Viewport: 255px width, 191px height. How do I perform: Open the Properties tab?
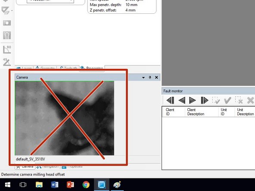coord(72,166)
